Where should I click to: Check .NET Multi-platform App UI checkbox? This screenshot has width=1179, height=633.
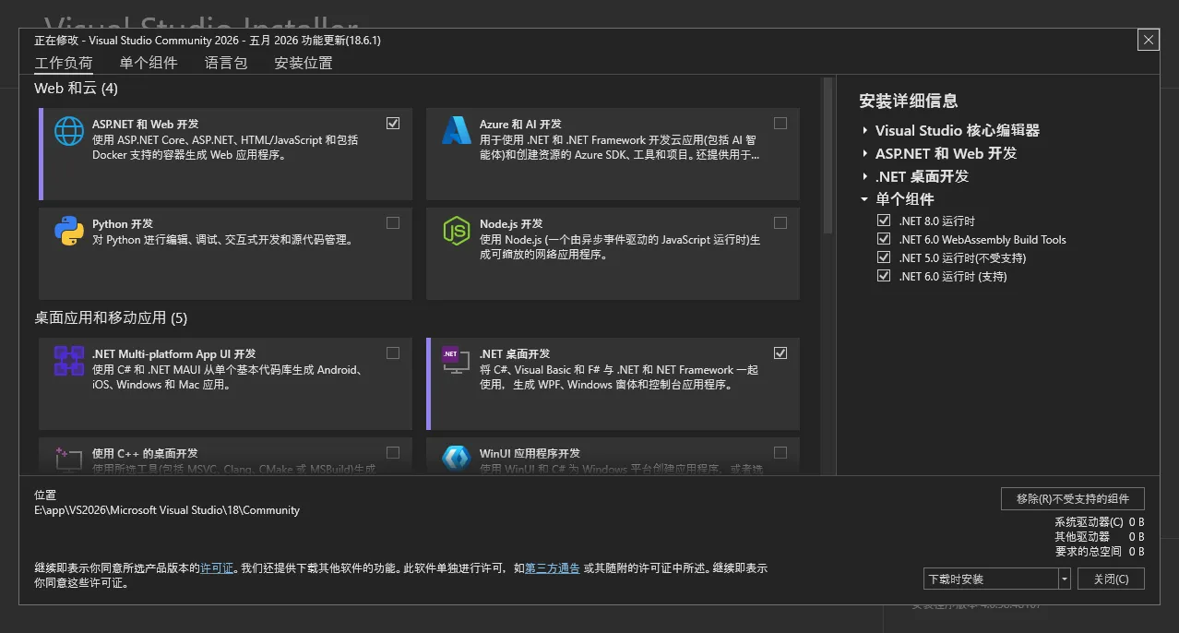tap(393, 352)
